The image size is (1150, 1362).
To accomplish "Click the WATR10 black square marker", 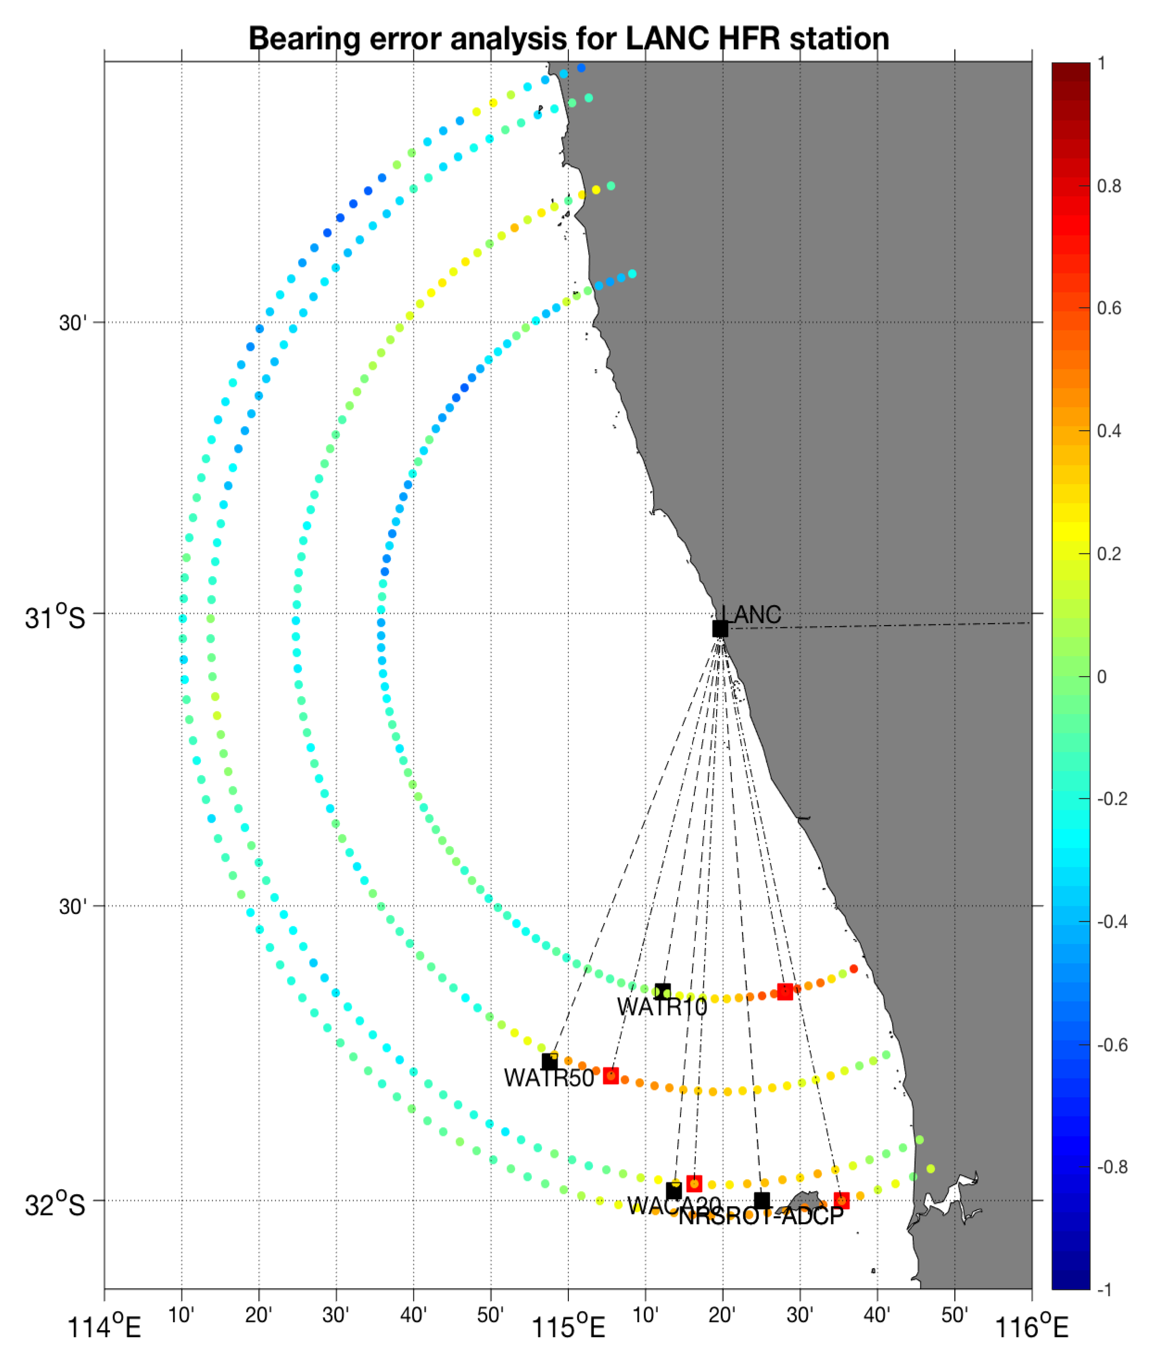I will point(662,992).
